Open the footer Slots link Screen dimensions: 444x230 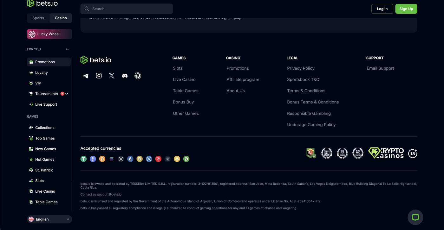click(178, 68)
